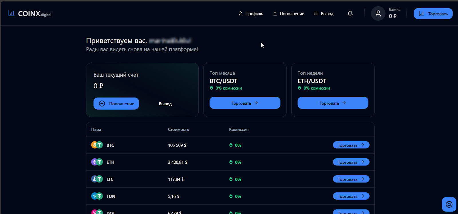Click the Топ недели label
This screenshot has width=458, height=214.
[310, 73]
